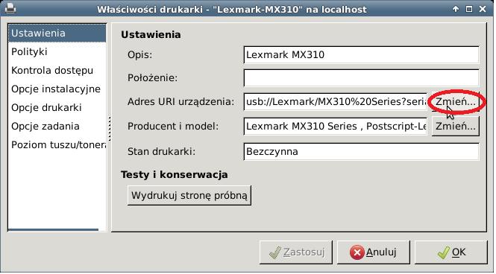Image resolution: width=496 pixels, height=274 pixels.
Task: Click the Producent i model: label
Action: [x=173, y=127]
